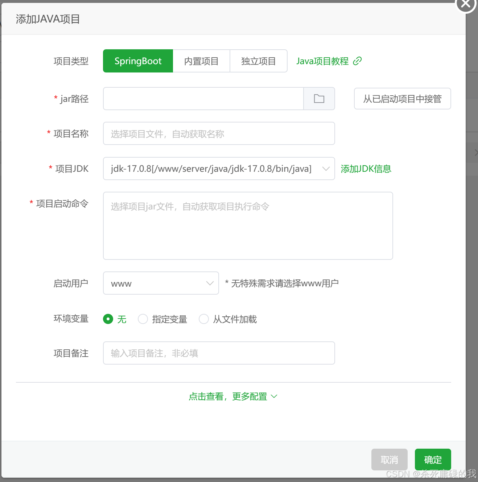Expand 点击查看，更多配置 section
This screenshot has height=482, width=478.
pyautogui.click(x=233, y=396)
